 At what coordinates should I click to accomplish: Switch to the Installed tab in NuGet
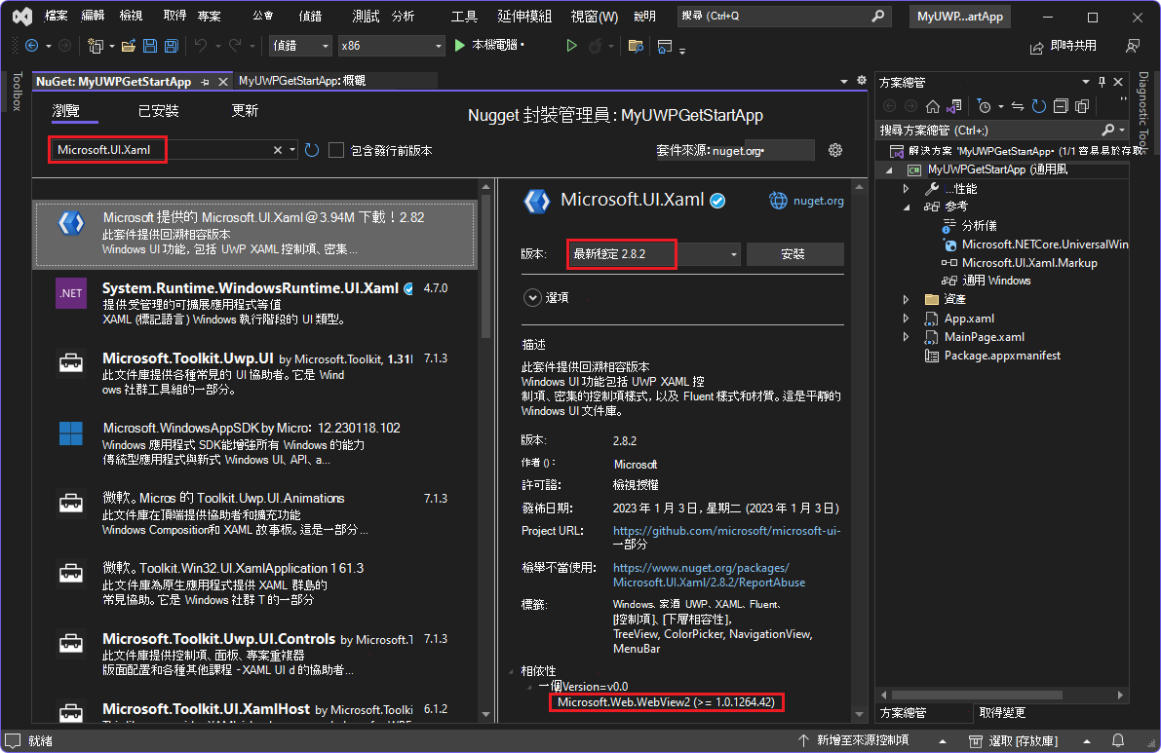tap(159, 111)
